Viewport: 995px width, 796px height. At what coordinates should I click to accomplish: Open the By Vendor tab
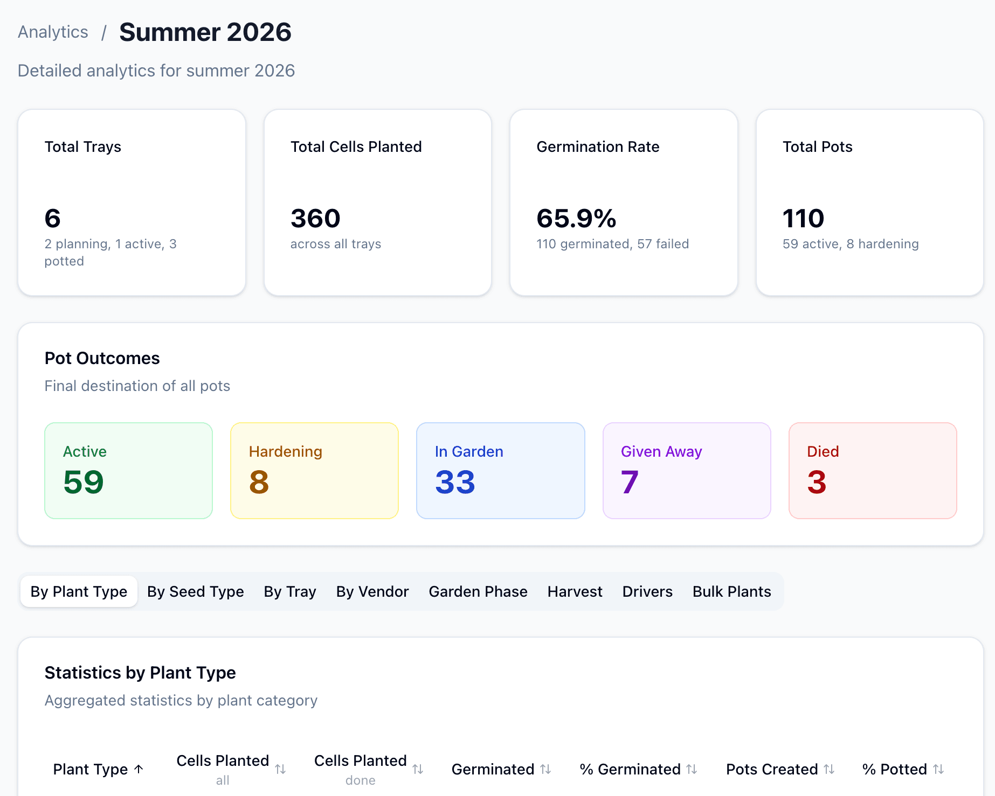372,591
